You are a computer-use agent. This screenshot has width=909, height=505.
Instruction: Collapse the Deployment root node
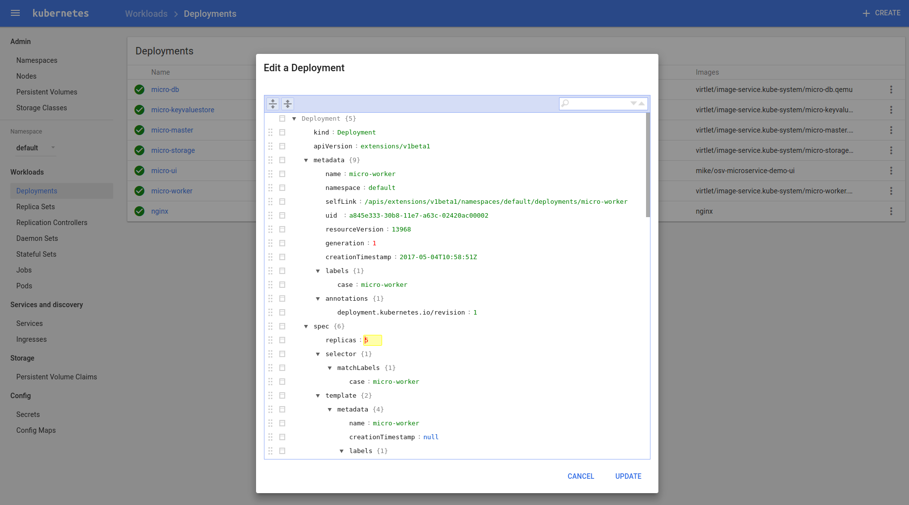point(294,119)
